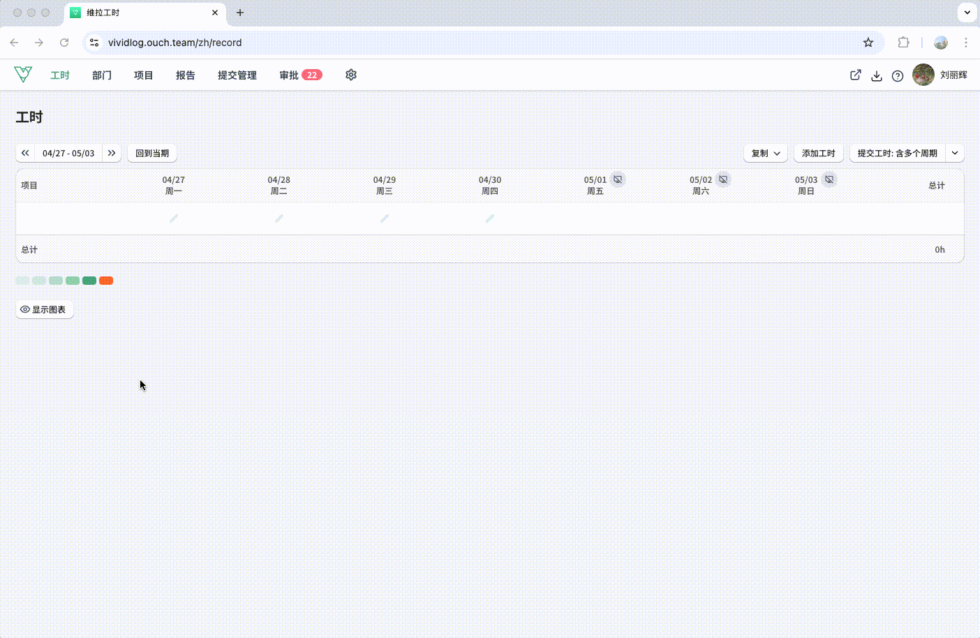Click the 回到当期 button
Screen dimensions: 980x638
[152, 153]
